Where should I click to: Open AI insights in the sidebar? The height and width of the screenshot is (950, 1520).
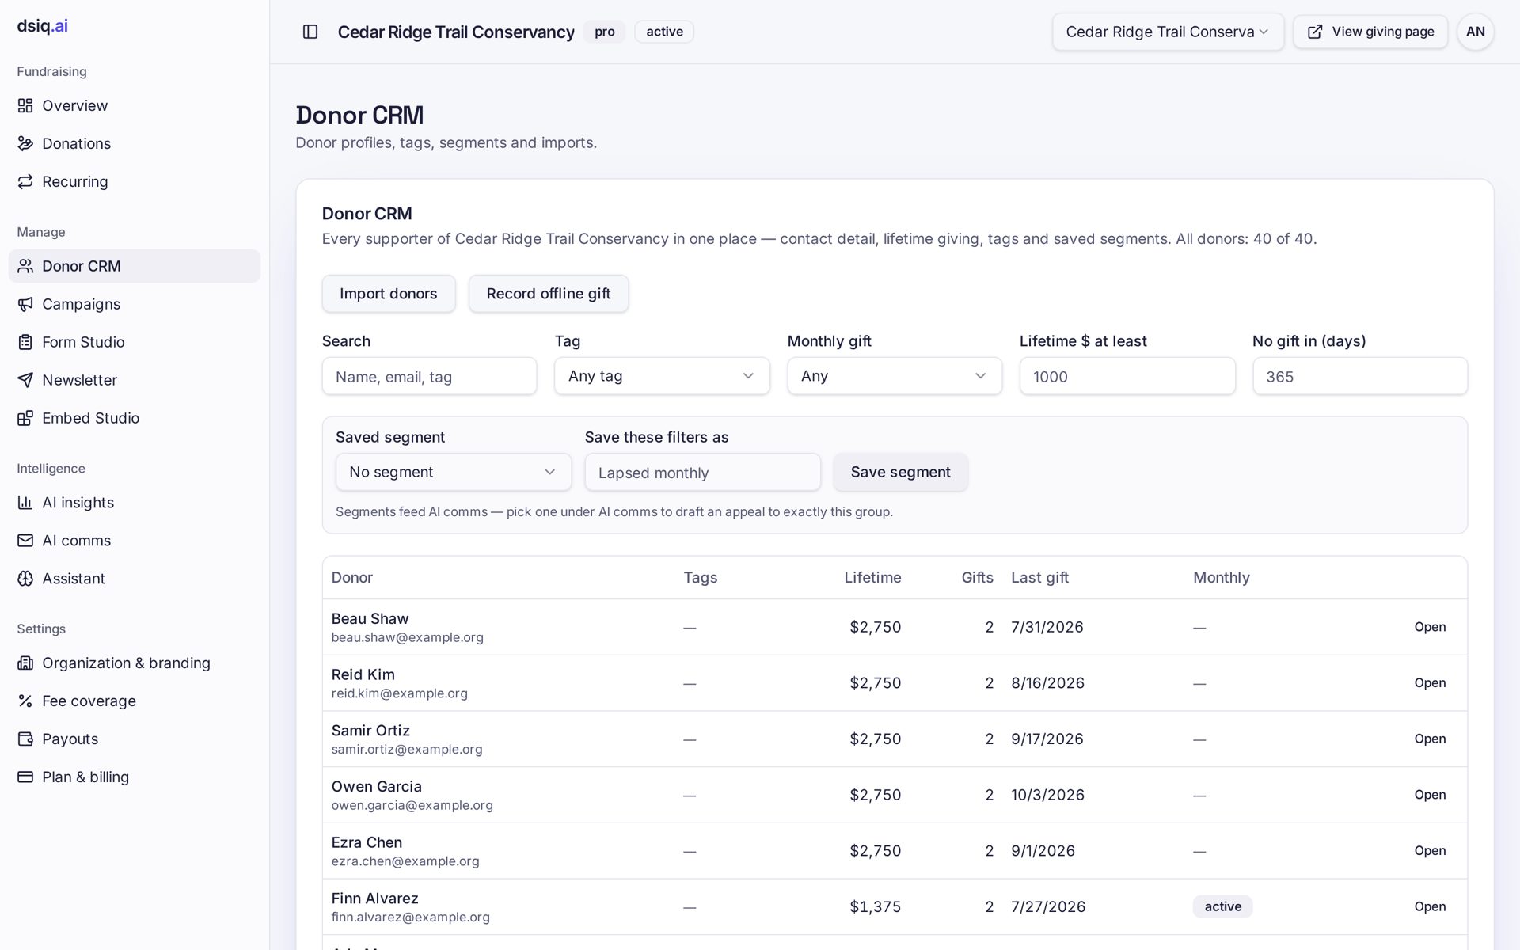click(x=135, y=503)
